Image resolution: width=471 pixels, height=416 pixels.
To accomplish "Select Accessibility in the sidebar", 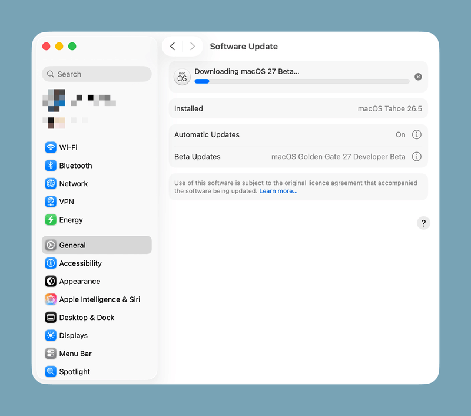I will (81, 263).
